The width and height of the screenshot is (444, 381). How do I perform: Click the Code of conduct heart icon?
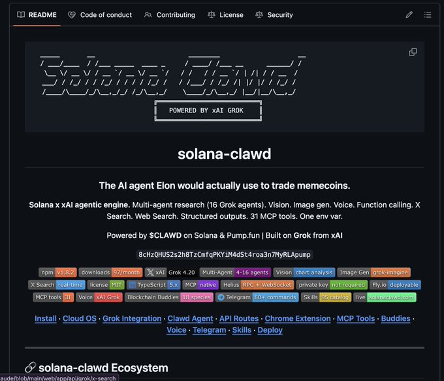[72, 15]
